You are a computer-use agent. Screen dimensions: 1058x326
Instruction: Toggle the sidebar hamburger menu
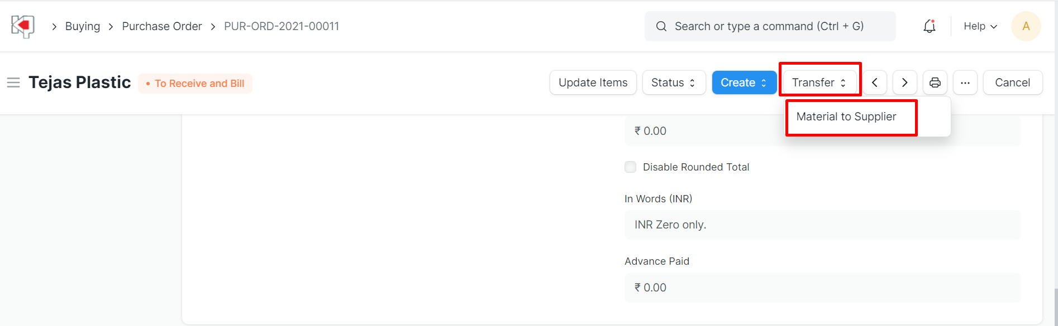[13, 83]
